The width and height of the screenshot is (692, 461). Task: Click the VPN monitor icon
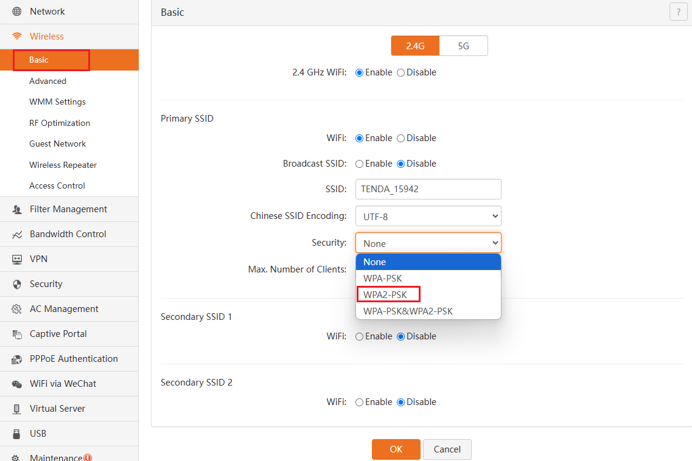point(17,259)
